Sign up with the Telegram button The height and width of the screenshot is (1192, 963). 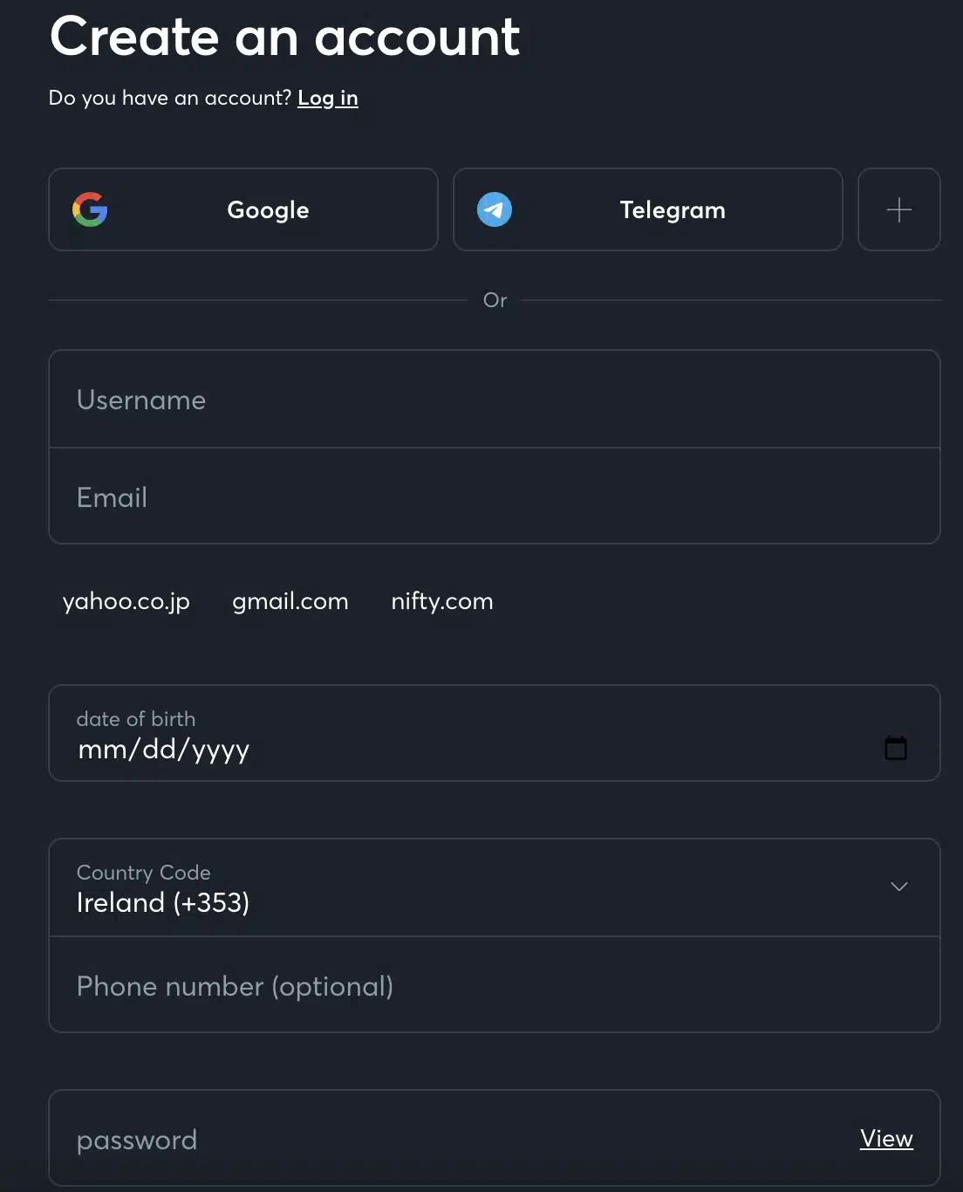[x=648, y=209]
